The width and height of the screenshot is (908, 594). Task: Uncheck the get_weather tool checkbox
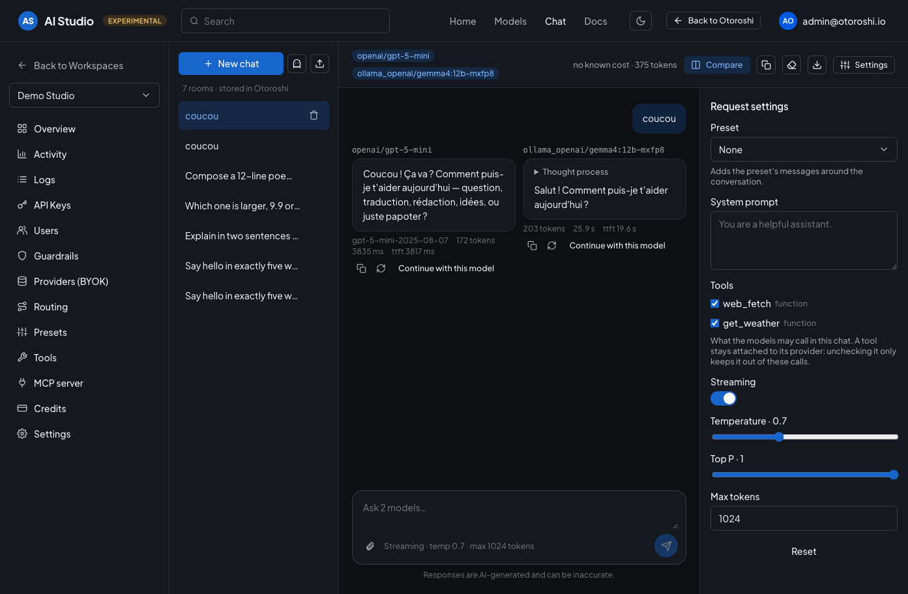coord(714,323)
